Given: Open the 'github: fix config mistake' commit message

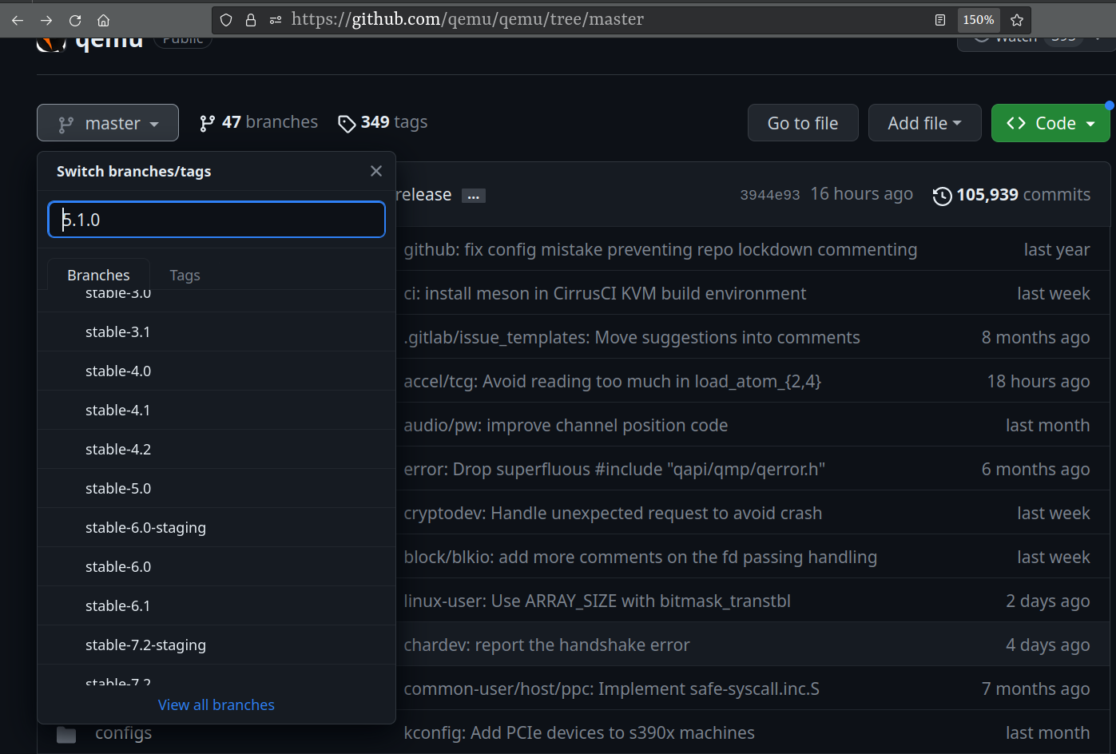Looking at the screenshot, I should pyautogui.click(x=661, y=250).
